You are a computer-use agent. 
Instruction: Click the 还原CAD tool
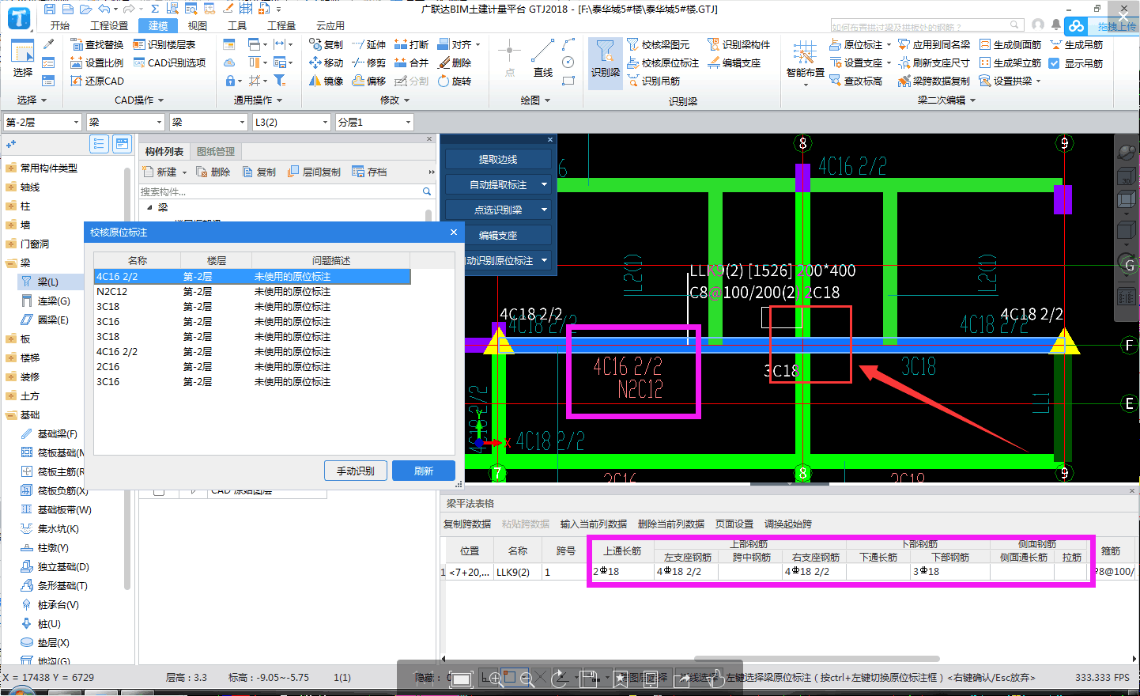coord(97,81)
